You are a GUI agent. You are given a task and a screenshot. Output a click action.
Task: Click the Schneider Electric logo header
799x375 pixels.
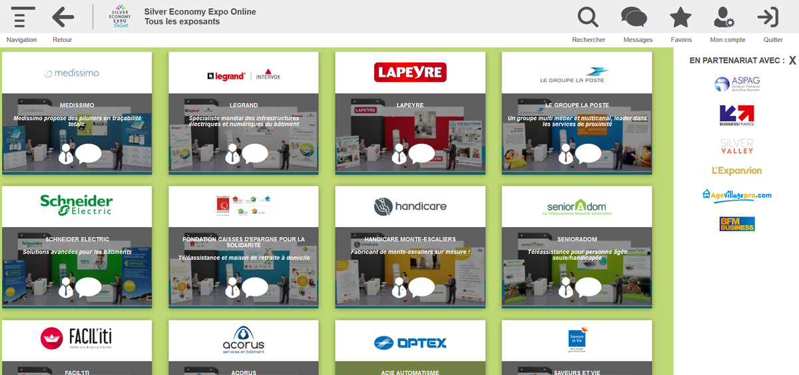(x=77, y=205)
